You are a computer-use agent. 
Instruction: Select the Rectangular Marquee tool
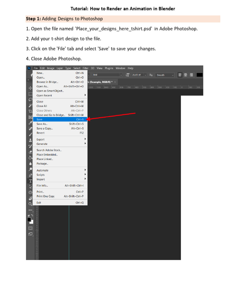[x=30, y=94]
